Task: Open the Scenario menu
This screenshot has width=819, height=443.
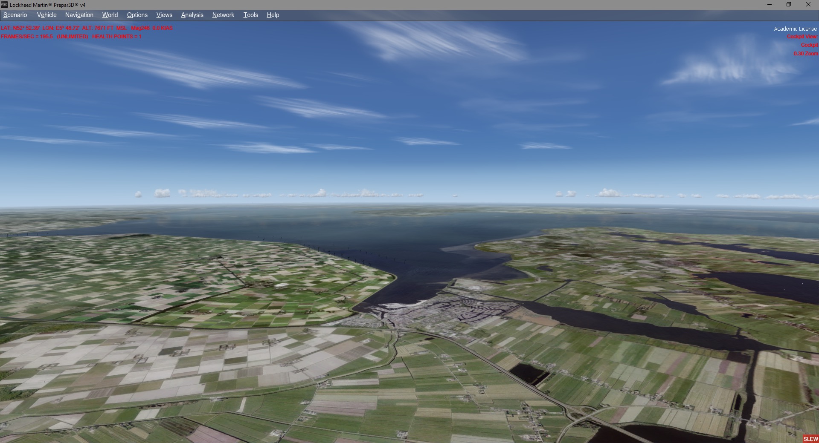Action: pos(15,15)
